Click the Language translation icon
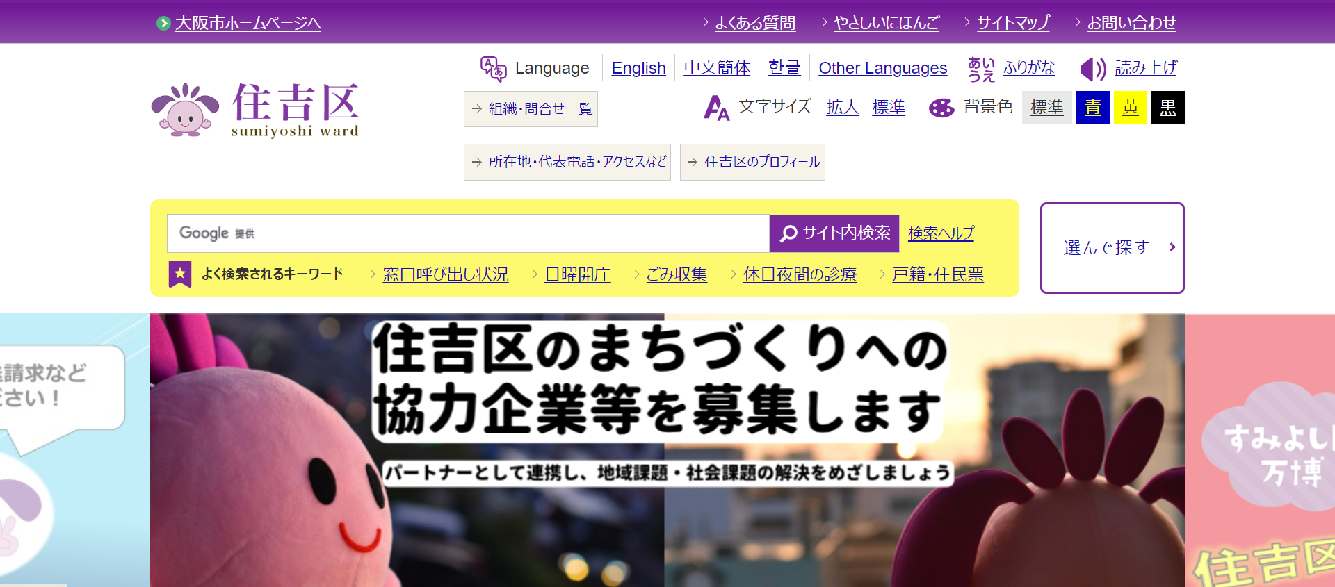The width and height of the screenshot is (1335, 587). click(494, 69)
